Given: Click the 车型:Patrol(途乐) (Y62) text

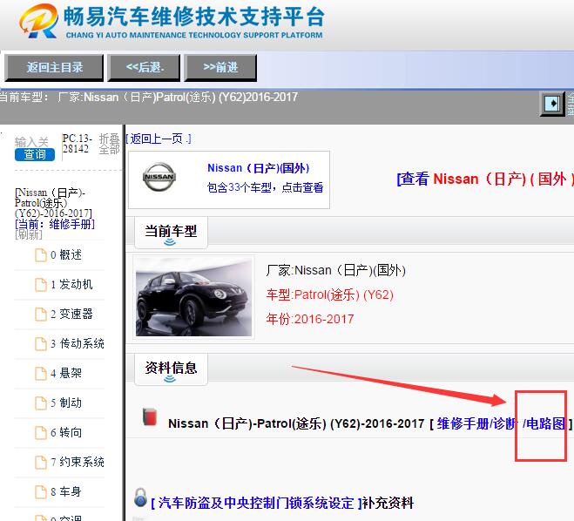Looking at the screenshot, I should point(330,294).
